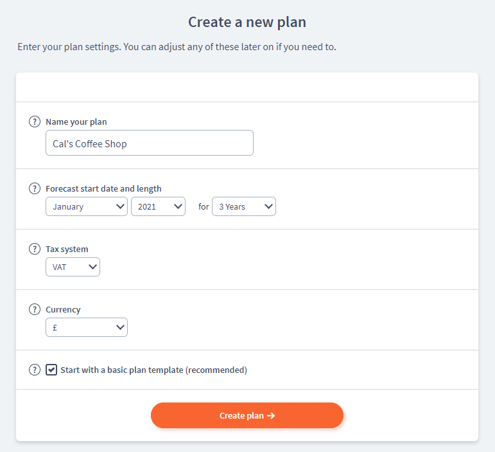Open help icon for Forecast start date
This screenshot has height=452, width=495.
pyautogui.click(x=35, y=188)
